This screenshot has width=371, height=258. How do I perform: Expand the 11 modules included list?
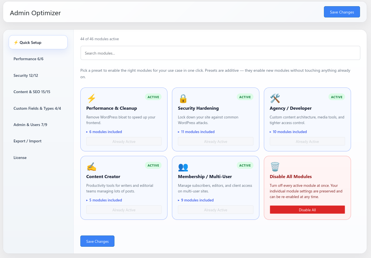(196, 132)
